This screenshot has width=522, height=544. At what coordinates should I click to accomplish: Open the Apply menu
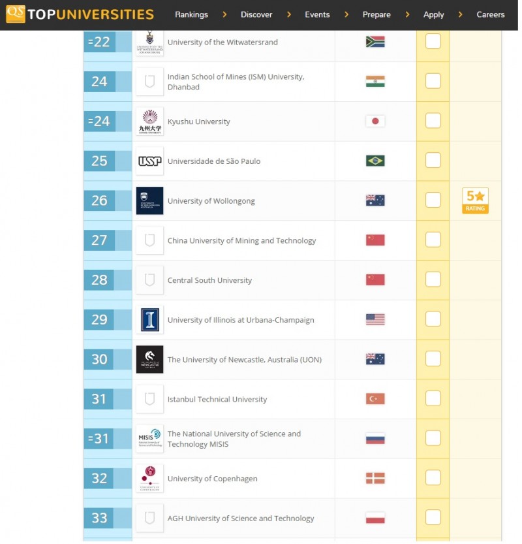point(434,14)
